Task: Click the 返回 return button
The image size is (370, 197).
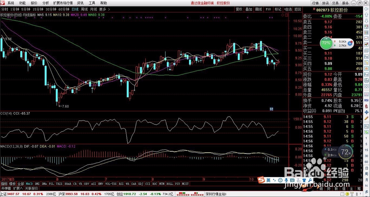Action: 297,9
